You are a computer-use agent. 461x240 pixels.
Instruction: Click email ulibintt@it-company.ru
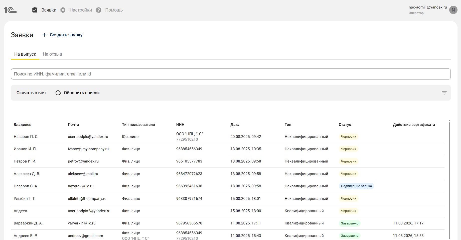87,199
